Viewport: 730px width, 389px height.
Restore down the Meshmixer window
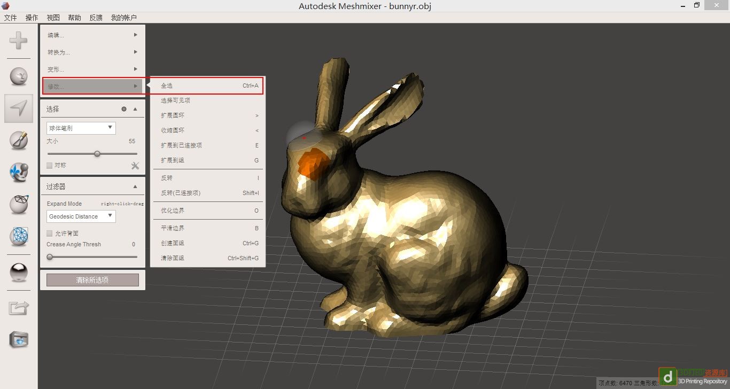697,5
